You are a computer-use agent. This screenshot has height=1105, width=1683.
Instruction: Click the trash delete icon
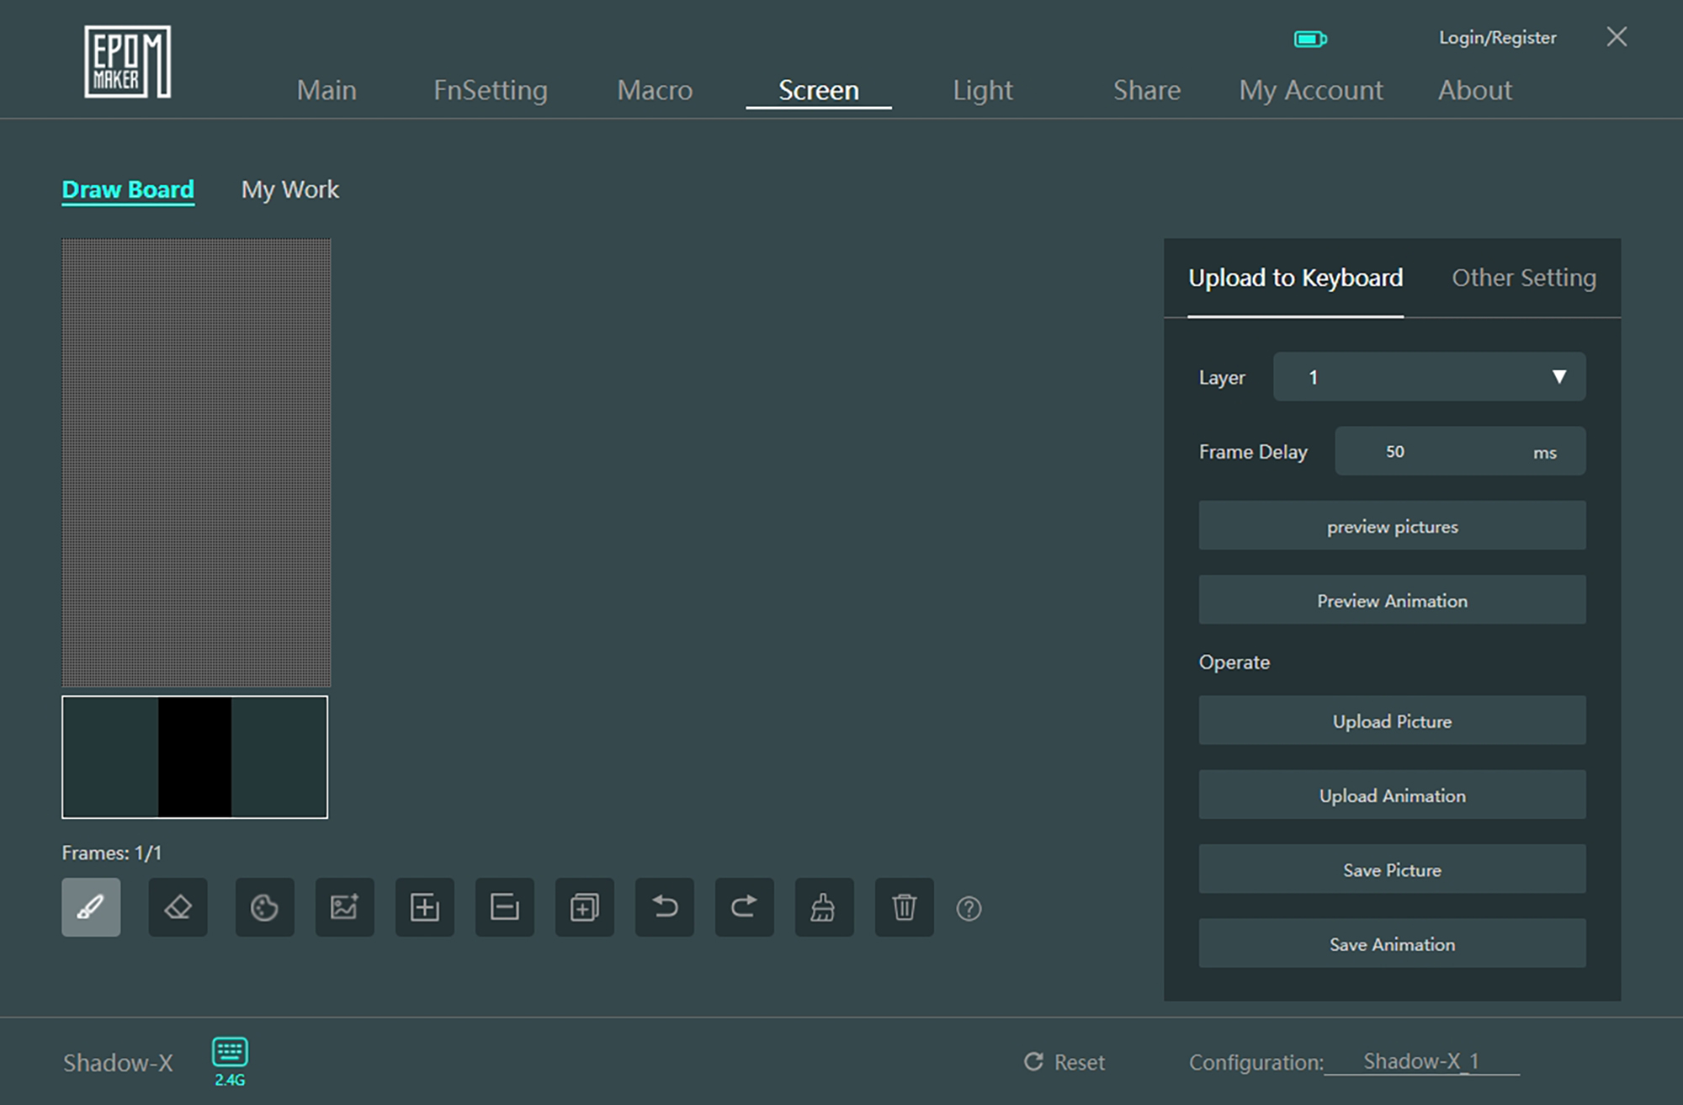click(x=904, y=907)
